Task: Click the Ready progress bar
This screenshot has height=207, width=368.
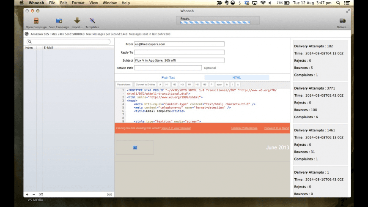Action: coord(215,22)
